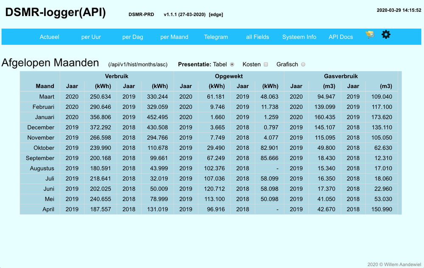
Task: Click the Maand column header
Action: pyautogui.click(x=45, y=86)
